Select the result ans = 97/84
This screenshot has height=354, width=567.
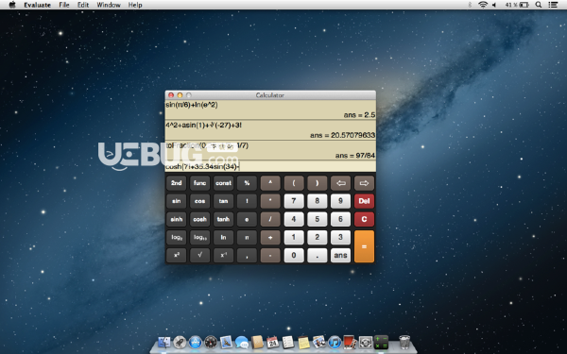(x=355, y=156)
